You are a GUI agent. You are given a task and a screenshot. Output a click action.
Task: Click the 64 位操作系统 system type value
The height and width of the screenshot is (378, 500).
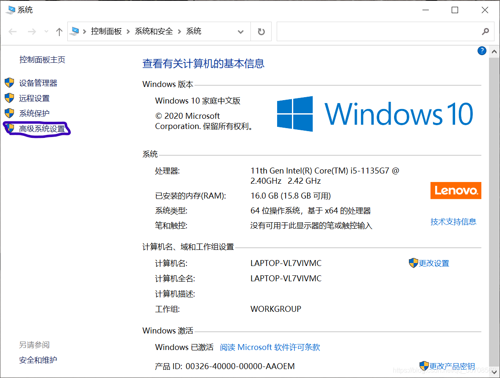[x=311, y=211]
